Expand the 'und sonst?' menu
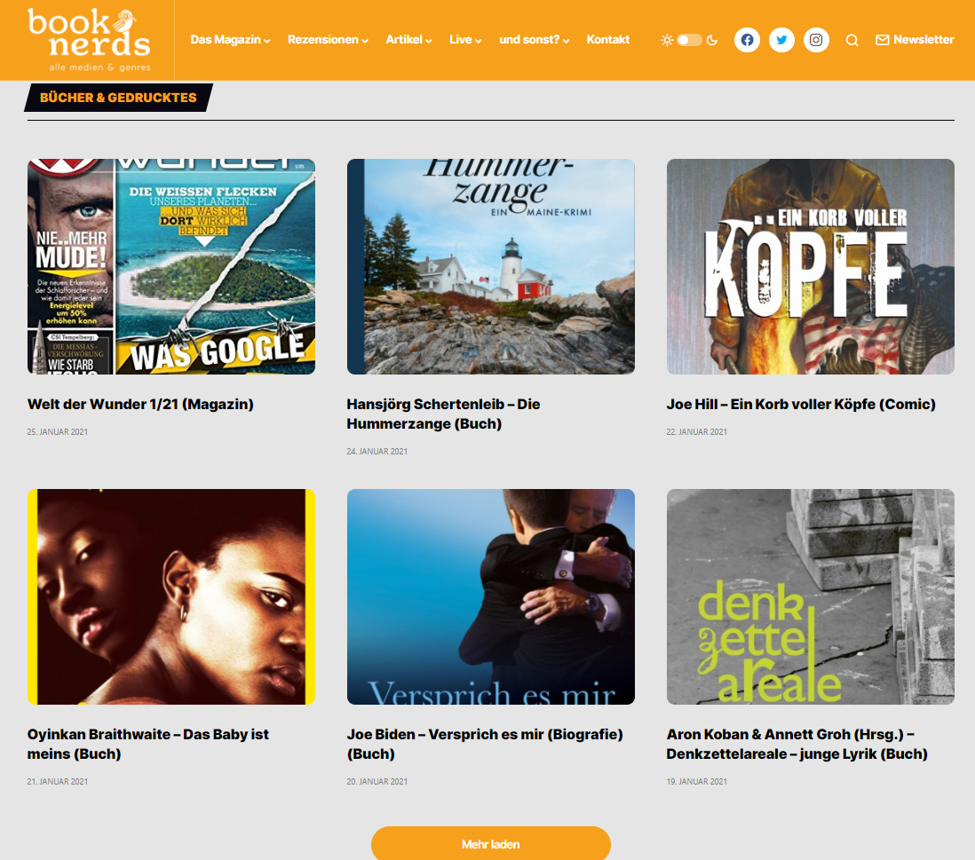The width and height of the screenshot is (975, 860). 534,40
